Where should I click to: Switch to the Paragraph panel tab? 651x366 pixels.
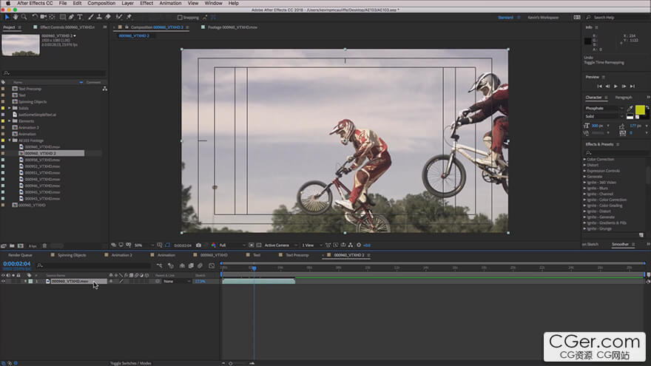624,98
